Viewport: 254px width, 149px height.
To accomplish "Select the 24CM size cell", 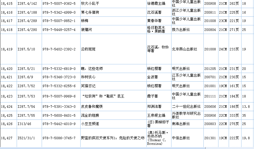I will coord(223,49).
